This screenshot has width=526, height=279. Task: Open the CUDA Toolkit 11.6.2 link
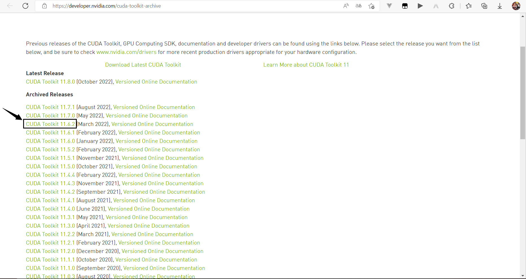click(50, 124)
